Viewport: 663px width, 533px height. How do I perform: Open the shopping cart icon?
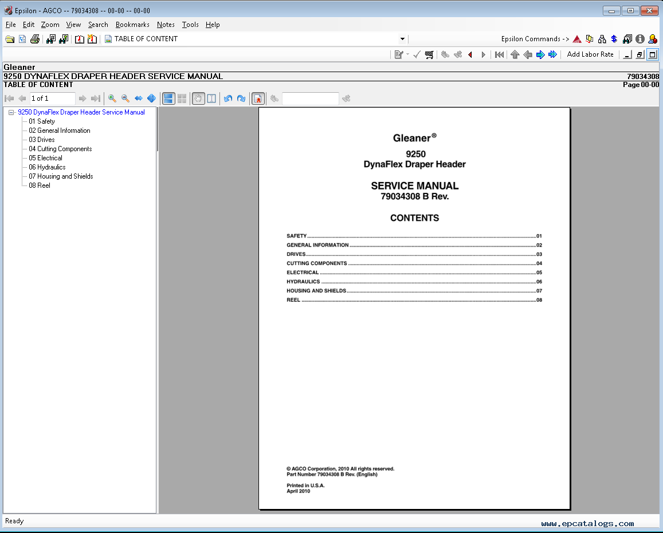pyautogui.click(x=429, y=54)
